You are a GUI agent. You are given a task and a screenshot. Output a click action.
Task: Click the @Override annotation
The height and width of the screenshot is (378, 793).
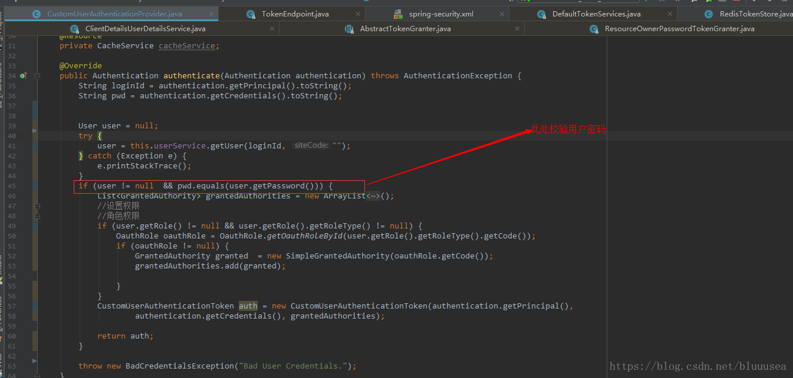[x=81, y=65]
